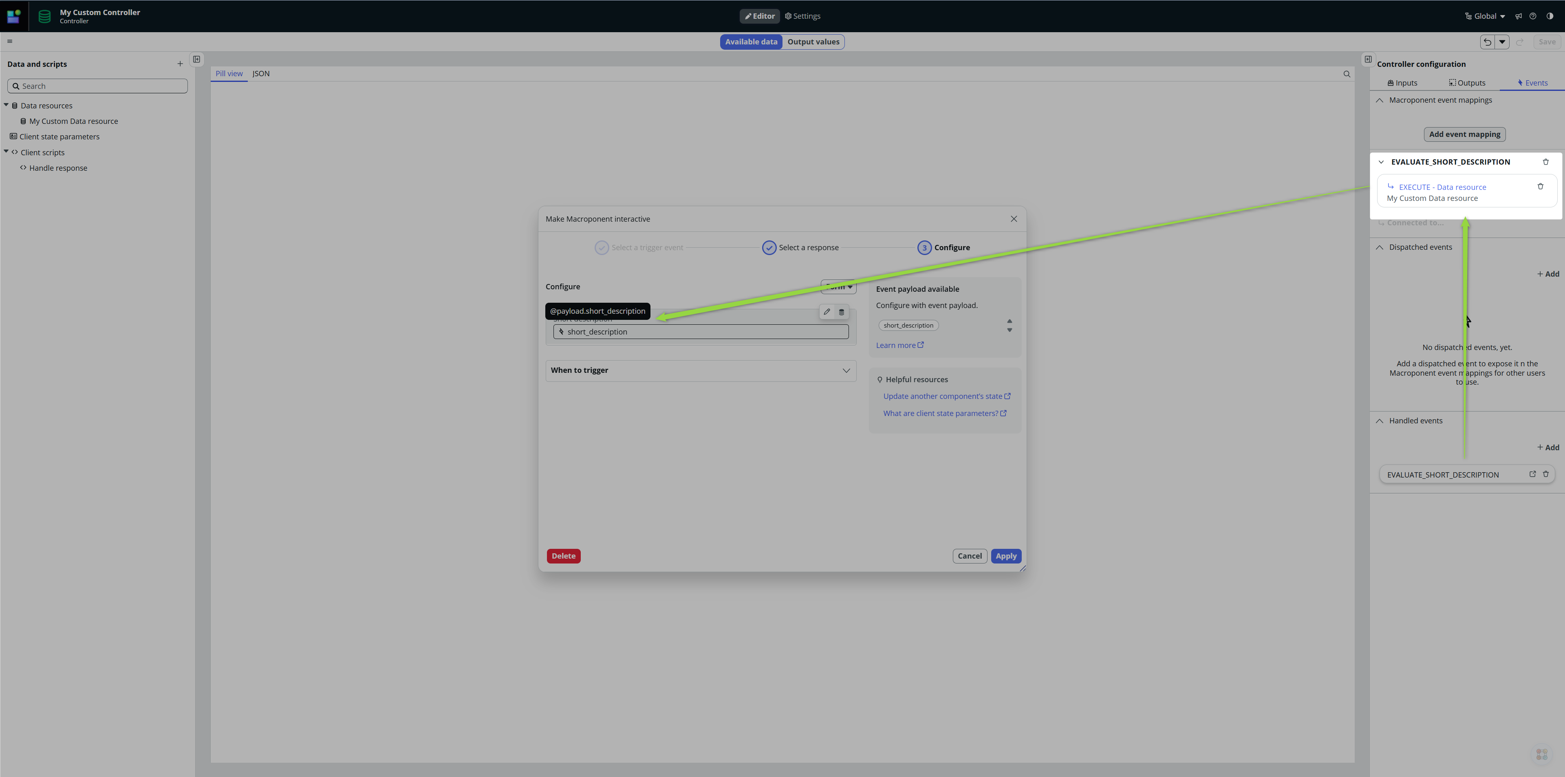Viewport: 1565px width, 777px height.
Task: Click the search icon in the pill view
Action: (1346, 74)
